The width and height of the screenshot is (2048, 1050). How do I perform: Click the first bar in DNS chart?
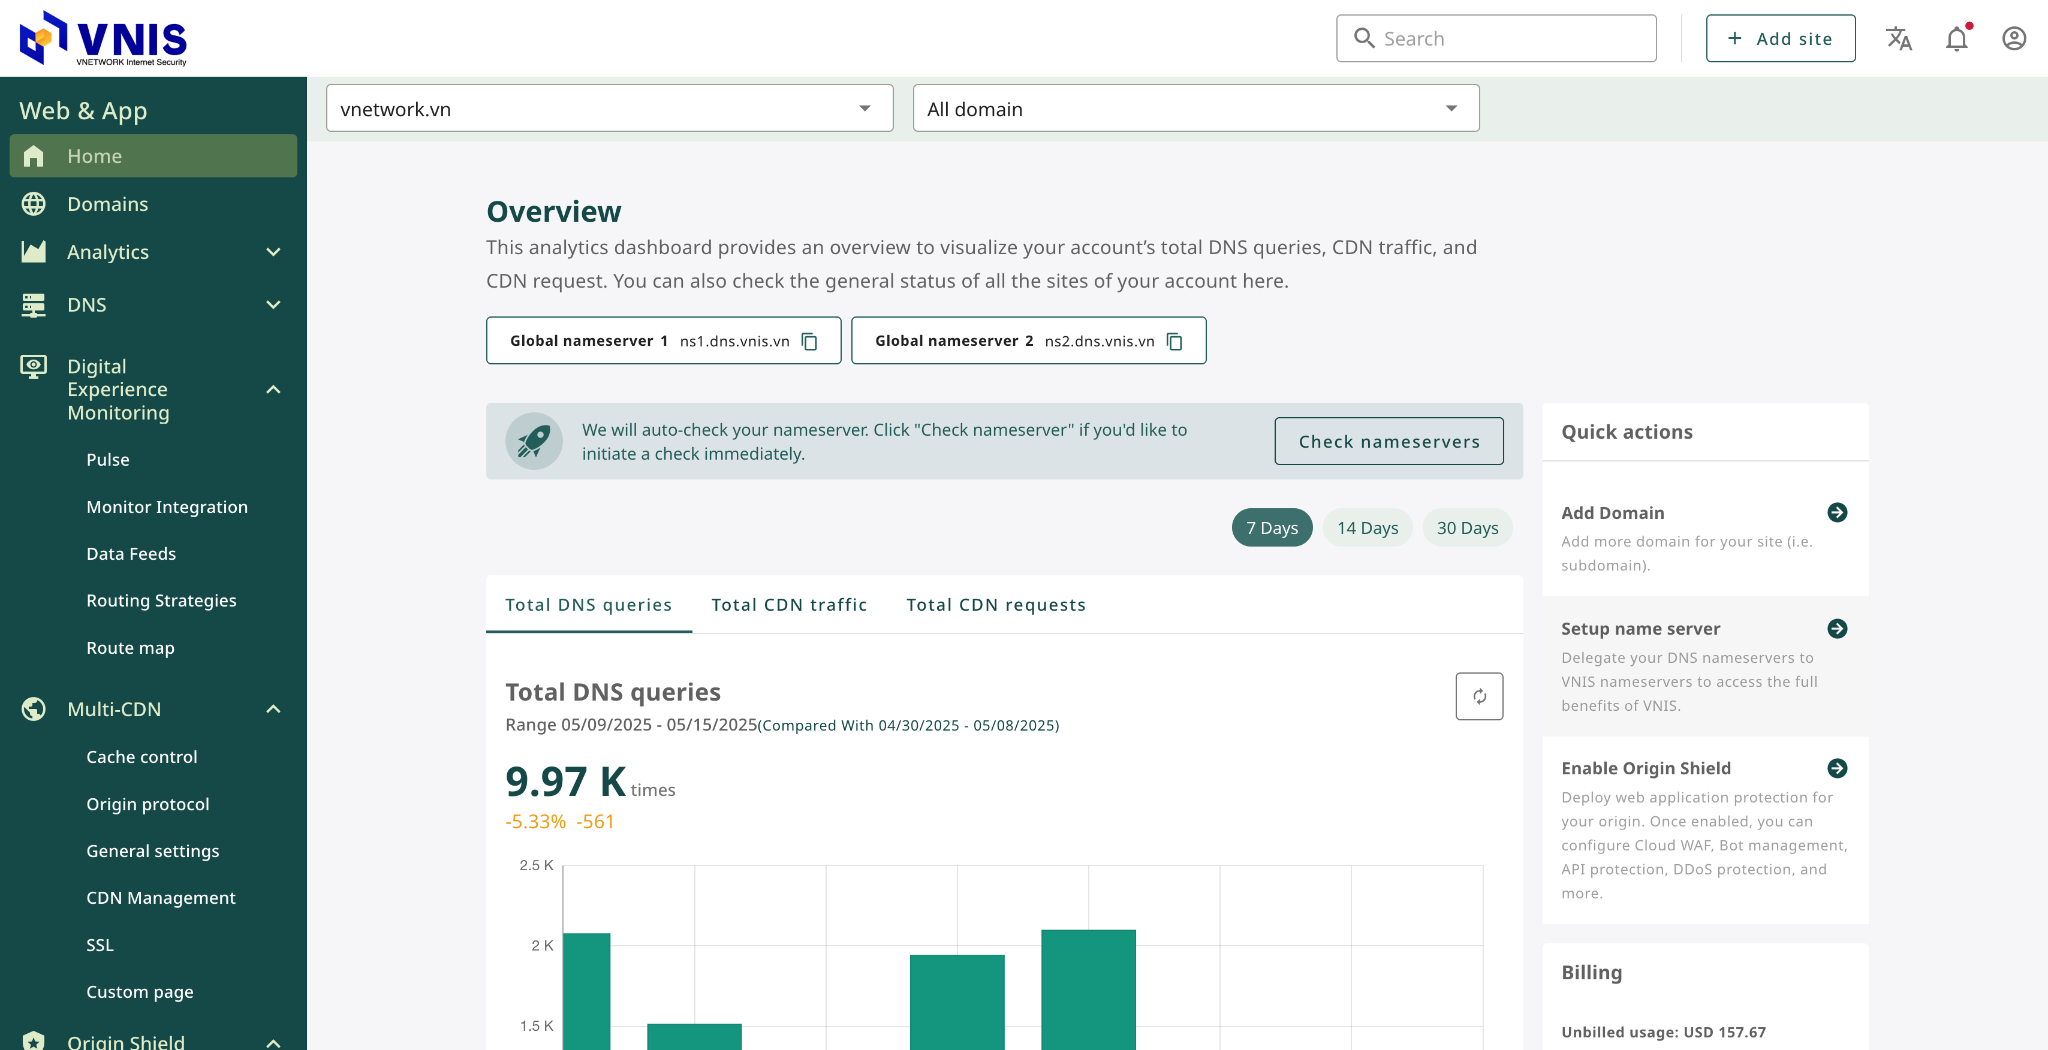(587, 991)
